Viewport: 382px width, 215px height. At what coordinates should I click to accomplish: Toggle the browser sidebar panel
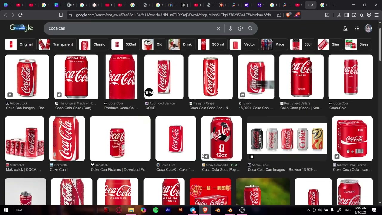pos(346,15)
